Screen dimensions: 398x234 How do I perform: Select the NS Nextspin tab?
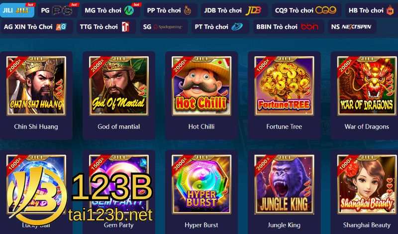[x=352, y=27]
